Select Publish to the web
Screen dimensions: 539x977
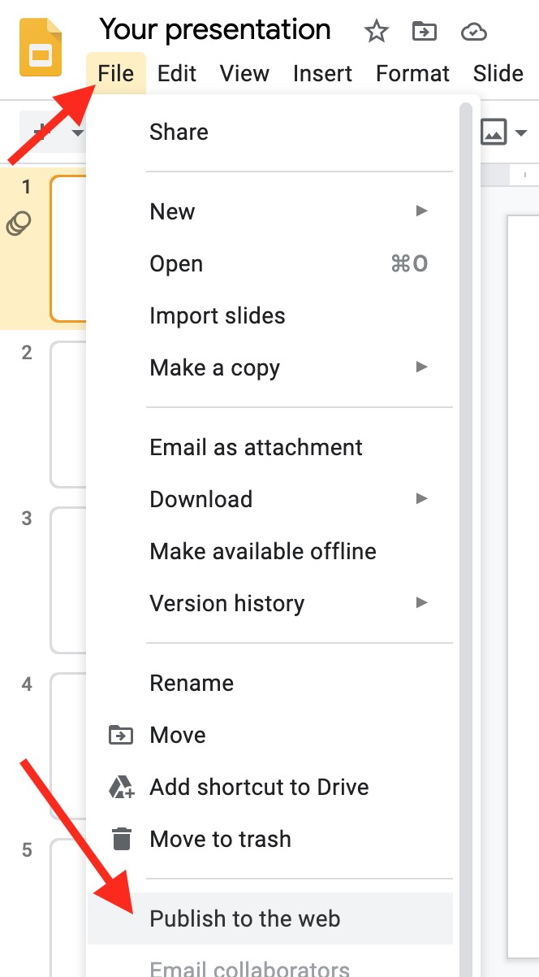click(x=245, y=918)
